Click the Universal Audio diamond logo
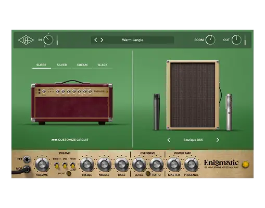 pos(26,40)
